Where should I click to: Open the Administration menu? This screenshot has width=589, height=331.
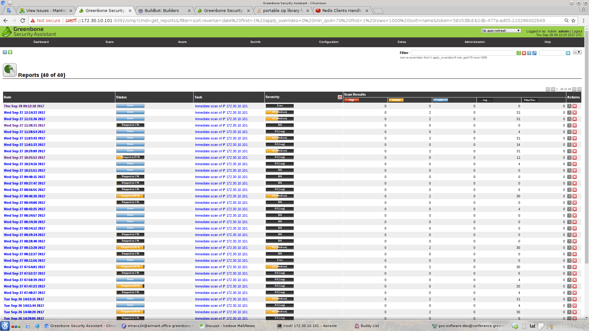(x=475, y=42)
